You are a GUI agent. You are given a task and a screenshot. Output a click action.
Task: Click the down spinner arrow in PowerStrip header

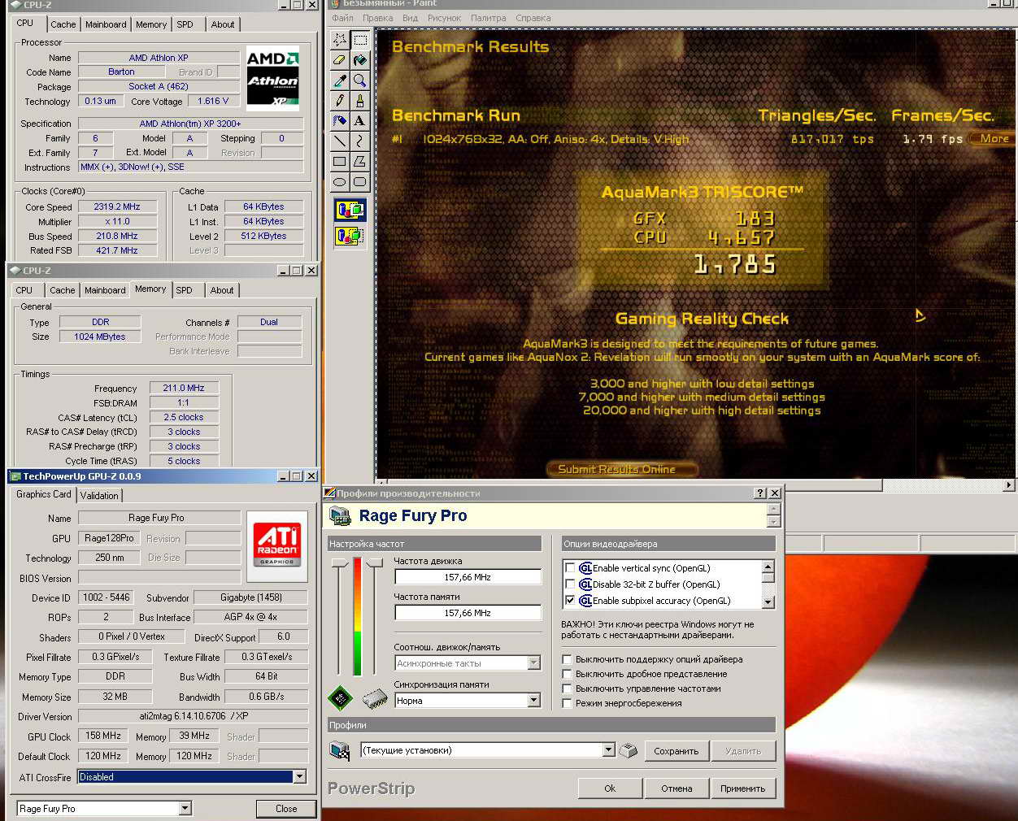coord(773,521)
